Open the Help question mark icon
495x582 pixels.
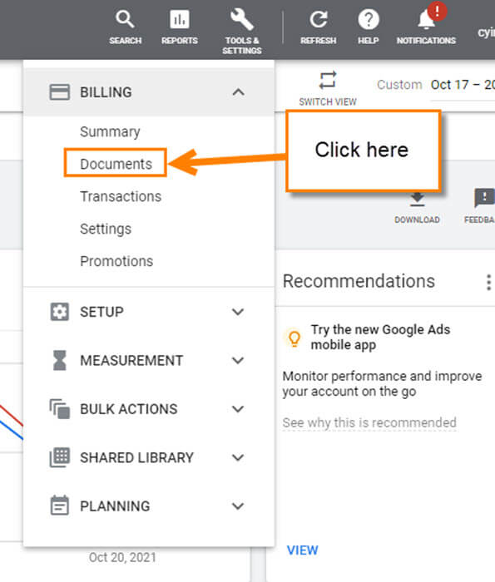[x=369, y=19]
